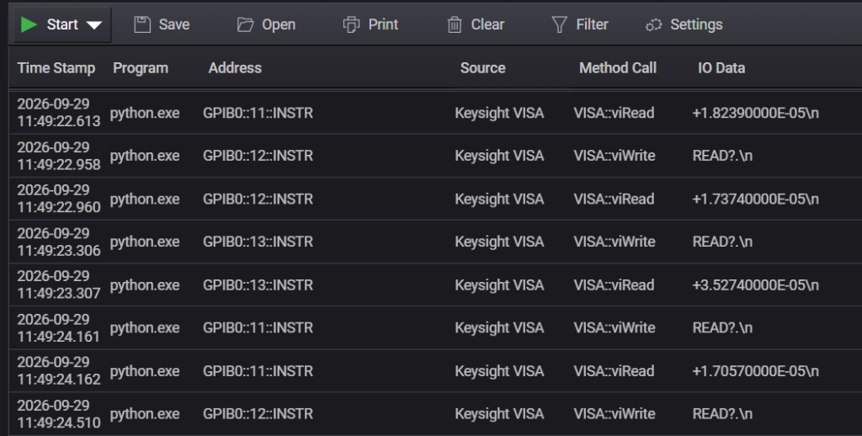The height and width of the screenshot is (436, 862).
Task: Click Keysight VISA in the 11:49:24.162 row
Action: tap(499, 371)
